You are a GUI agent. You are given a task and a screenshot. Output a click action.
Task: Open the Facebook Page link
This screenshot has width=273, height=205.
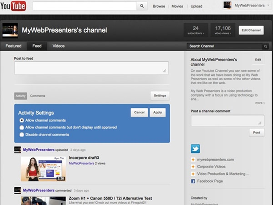click(210, 181)
